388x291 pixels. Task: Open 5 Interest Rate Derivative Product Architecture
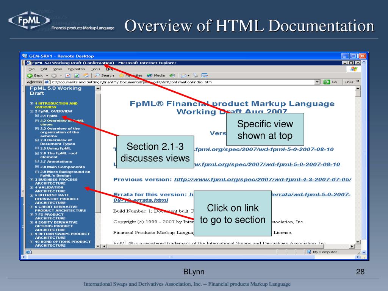pyautogui.click(x=57, y=199)
